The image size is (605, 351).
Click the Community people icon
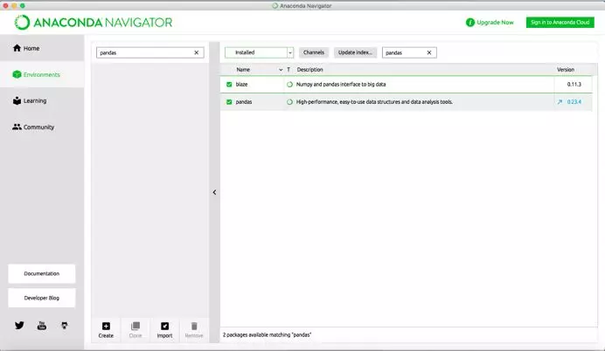[17, 127]
